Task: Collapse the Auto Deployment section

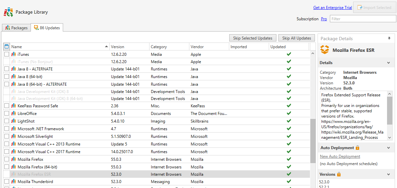Action: click(x=388, y=148)
